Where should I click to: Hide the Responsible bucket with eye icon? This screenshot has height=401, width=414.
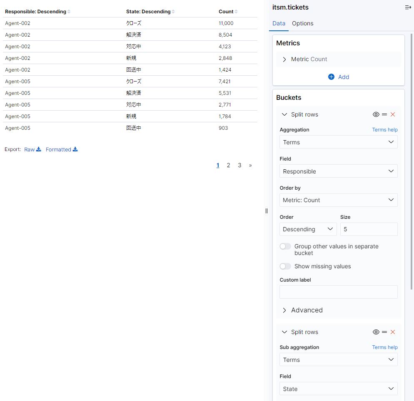(x=376, y=114)
